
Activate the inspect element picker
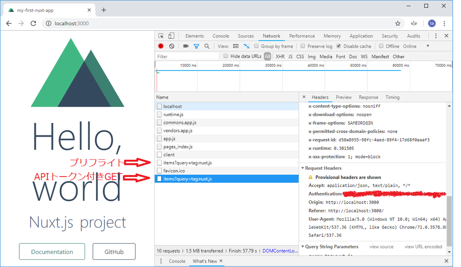(x=161, y=36)
